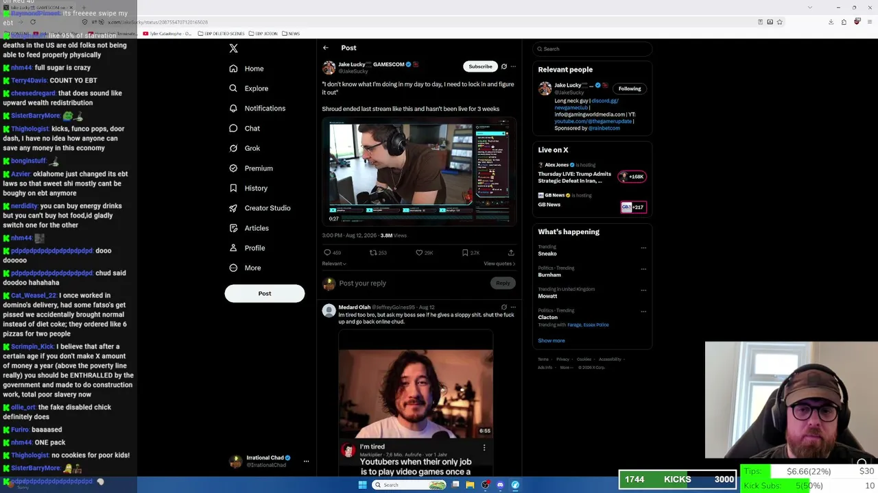Play the Shroud video in the post
Screen dimensions: 878x493
[419, 170]
